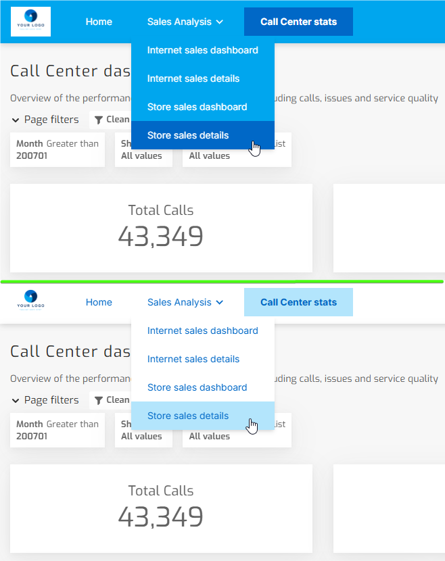Click the Call Center stats button

coord(298,22)
